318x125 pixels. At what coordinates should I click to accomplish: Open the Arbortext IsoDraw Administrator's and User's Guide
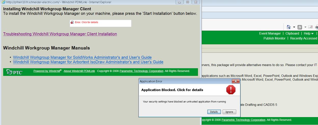point(88,62)
